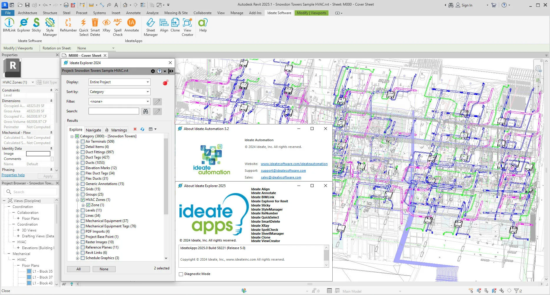Run Spell Check tool
Image resolution: width=550 pixels, height=295 pixels.
[x=118, y=27]
